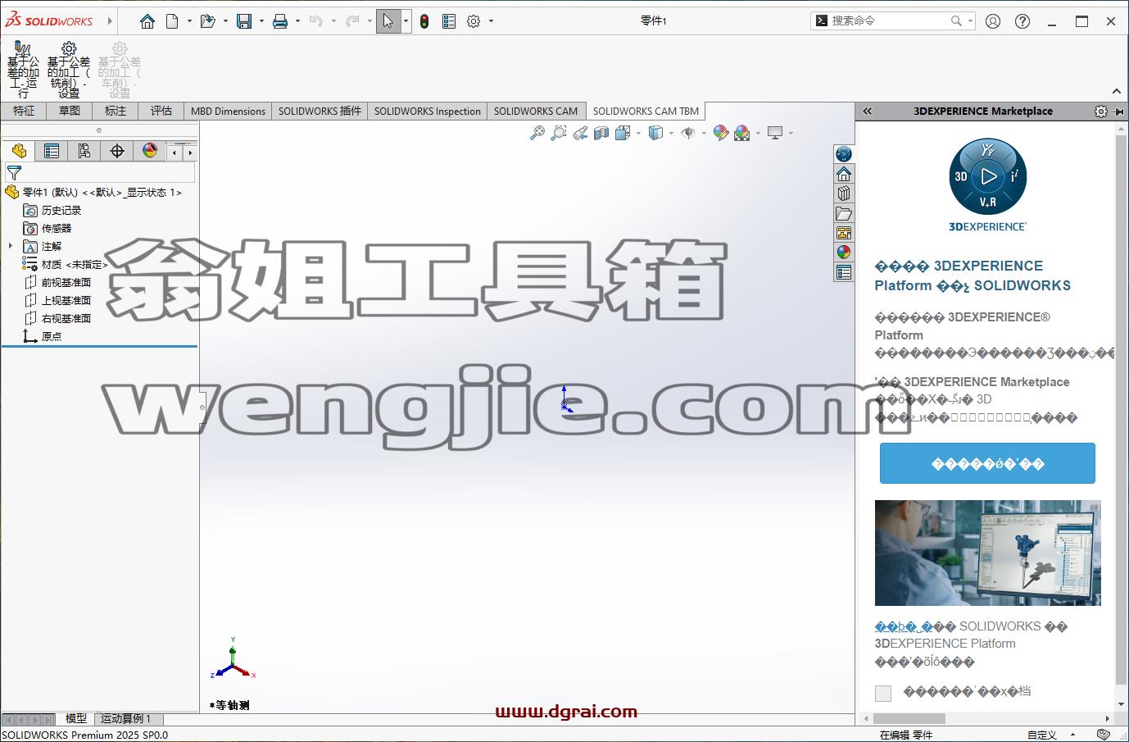Open Design Library task pane tab
The height and width of the screenshot is (742, 1129).
[844, 193]
